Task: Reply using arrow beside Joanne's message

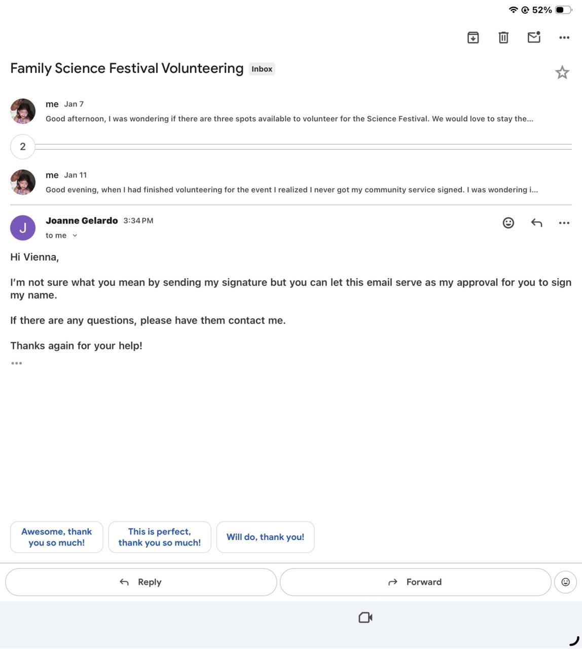Action: pos(536,223)
